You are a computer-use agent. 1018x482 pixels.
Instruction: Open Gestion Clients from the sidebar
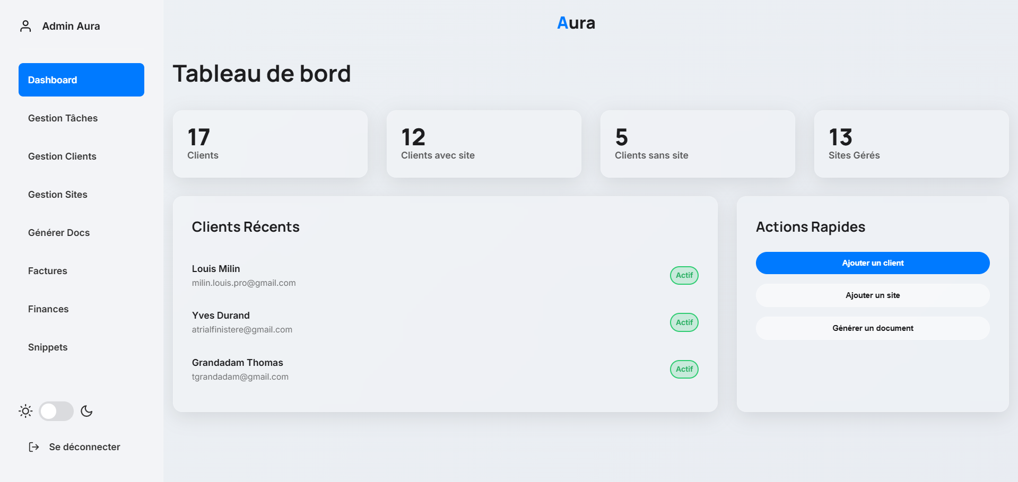point(62,156)
